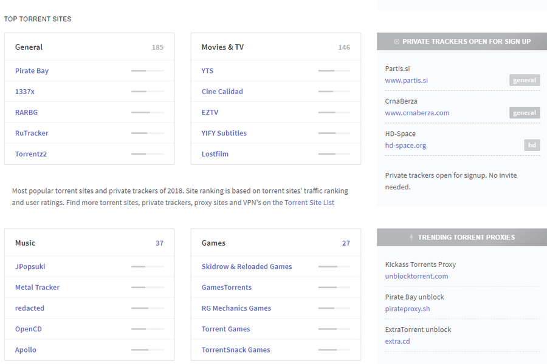Click the Games category heading
Image resolution: width=547 pixels, height=364 pixels.
(x=213, y=243)
